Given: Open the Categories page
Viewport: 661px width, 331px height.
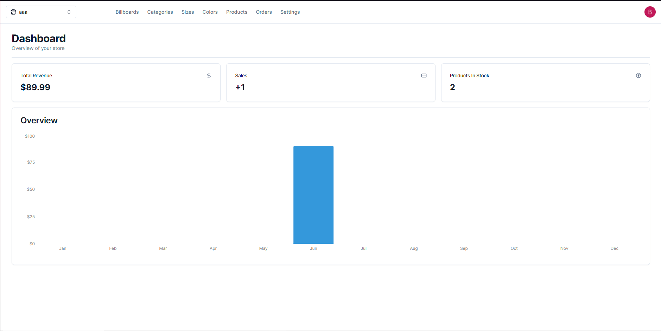Looking at the screenshot, I should [160, 12].
